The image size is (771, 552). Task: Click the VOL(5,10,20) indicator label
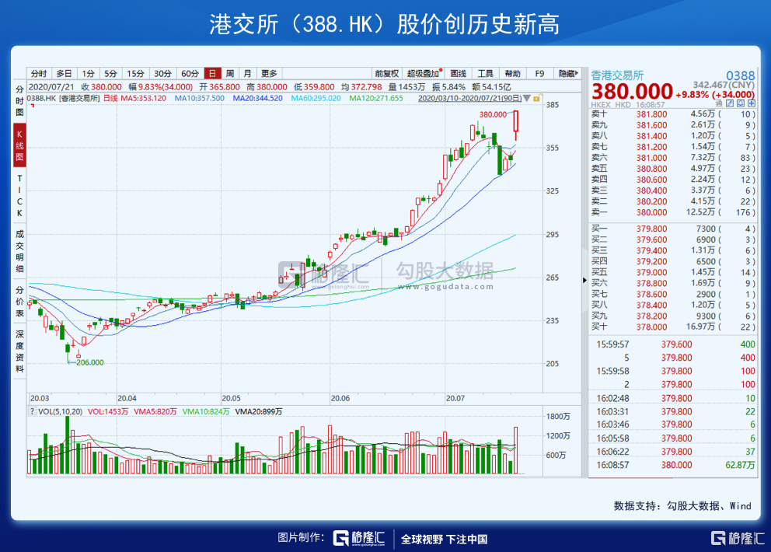61,412
